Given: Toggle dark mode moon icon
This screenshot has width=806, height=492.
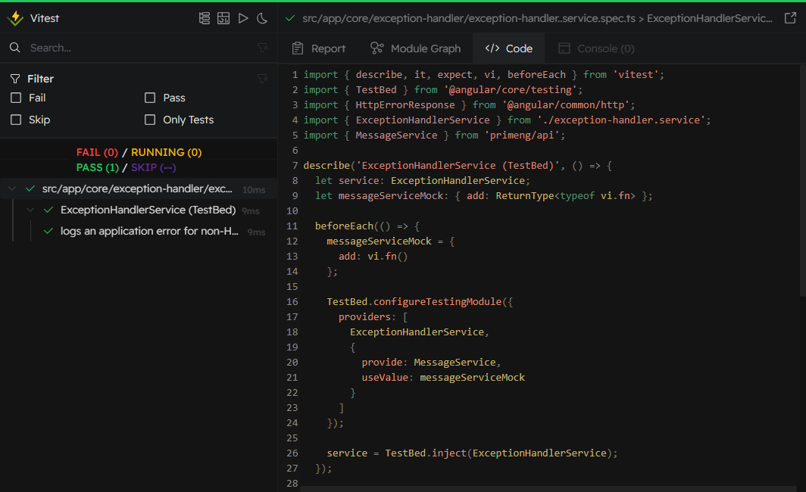Looking at the screenshot, I should 262,18.
